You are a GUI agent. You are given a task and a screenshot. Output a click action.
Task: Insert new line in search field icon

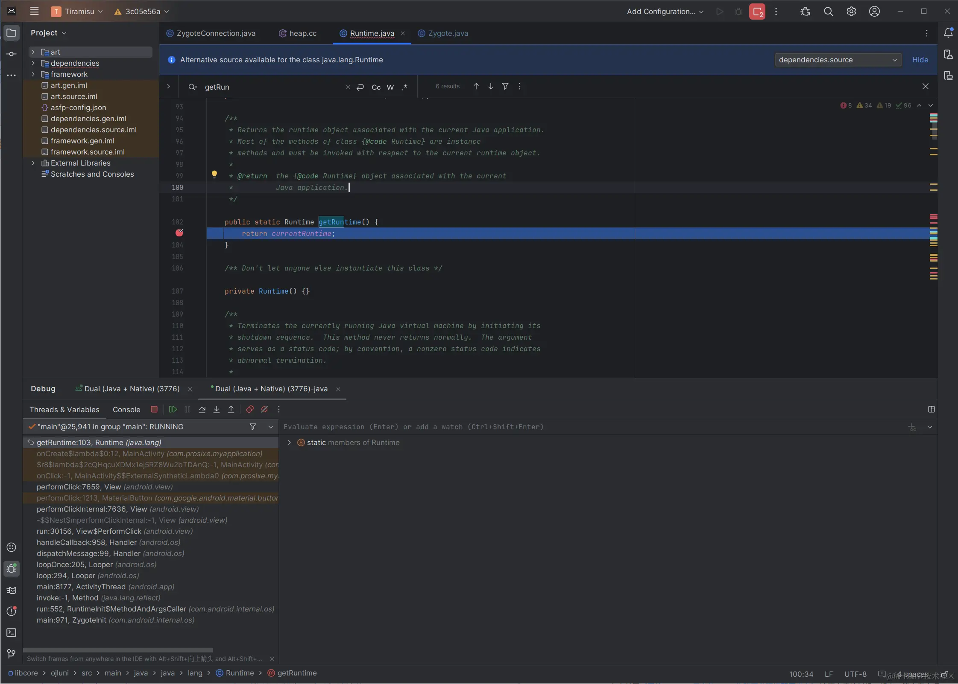[360, 87]
